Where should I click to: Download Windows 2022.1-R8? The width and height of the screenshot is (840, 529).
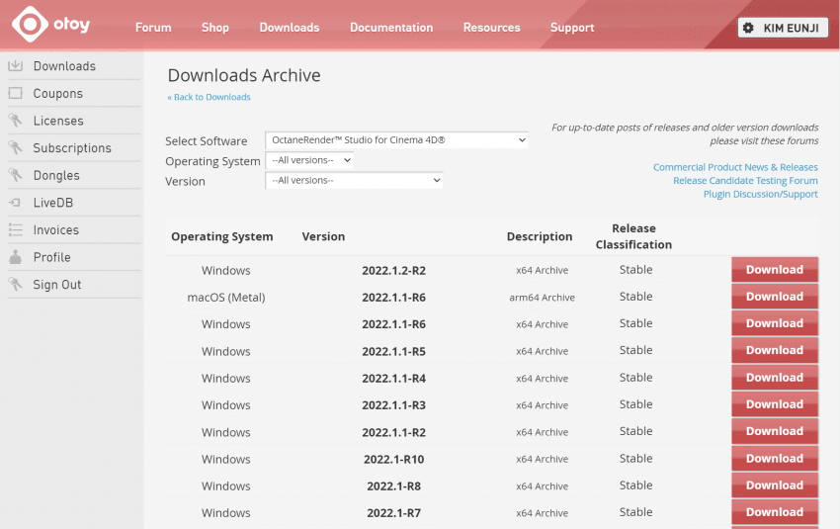[x=775, y=485]
